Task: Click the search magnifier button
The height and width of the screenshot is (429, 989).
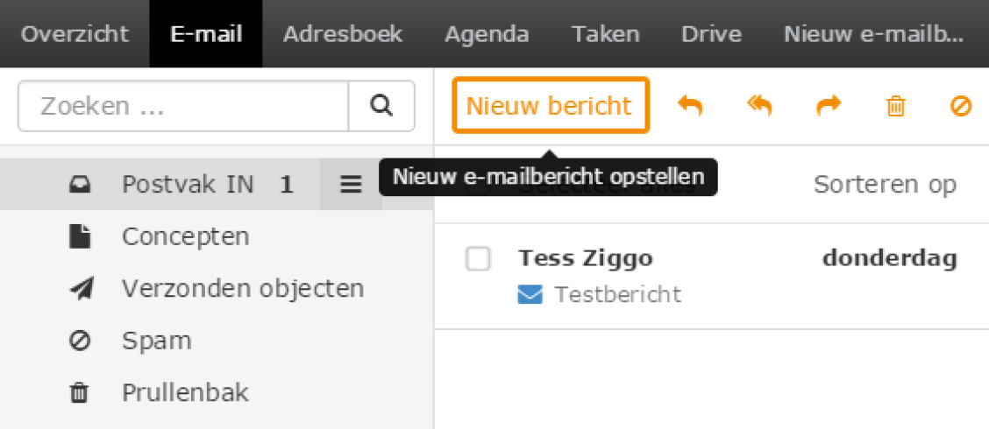Action: [381, 106]
